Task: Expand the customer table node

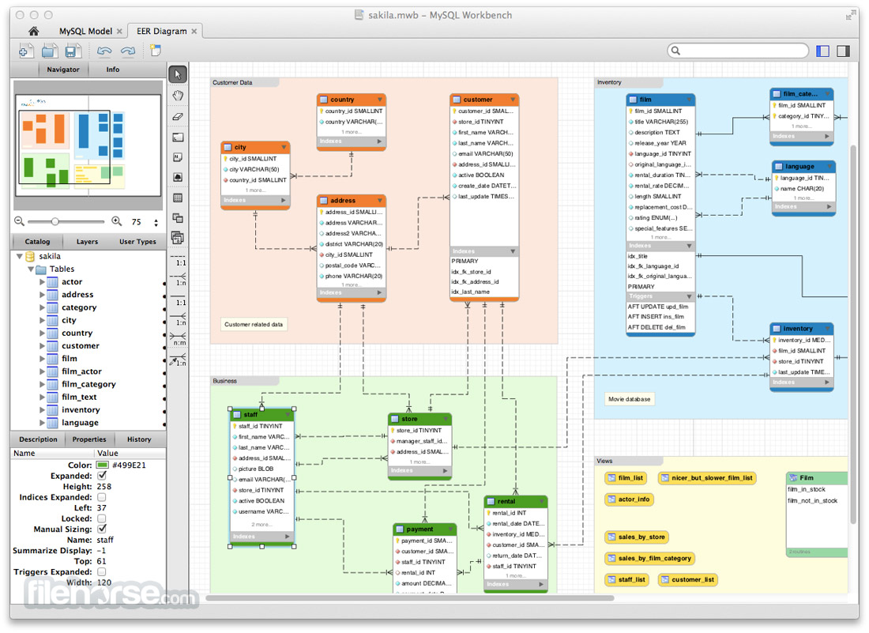Action: 42,345
